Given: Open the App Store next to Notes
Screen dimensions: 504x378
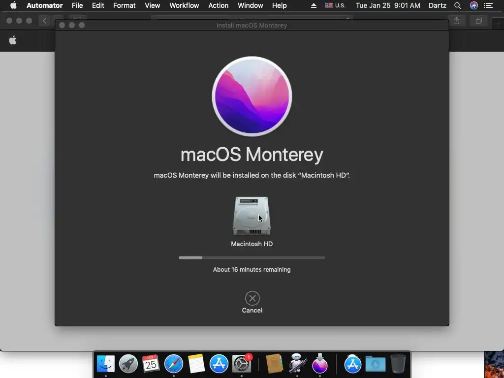Looking at the screenshot, I should tap(219, 364).
